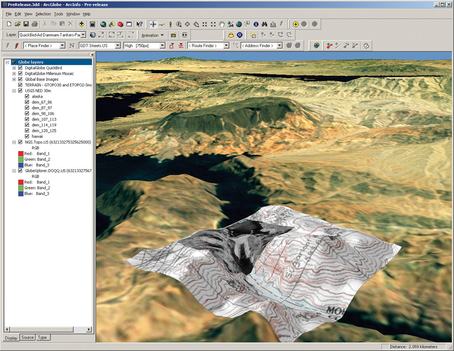Click the What's This help pointer icon

(x=140, y=24)
